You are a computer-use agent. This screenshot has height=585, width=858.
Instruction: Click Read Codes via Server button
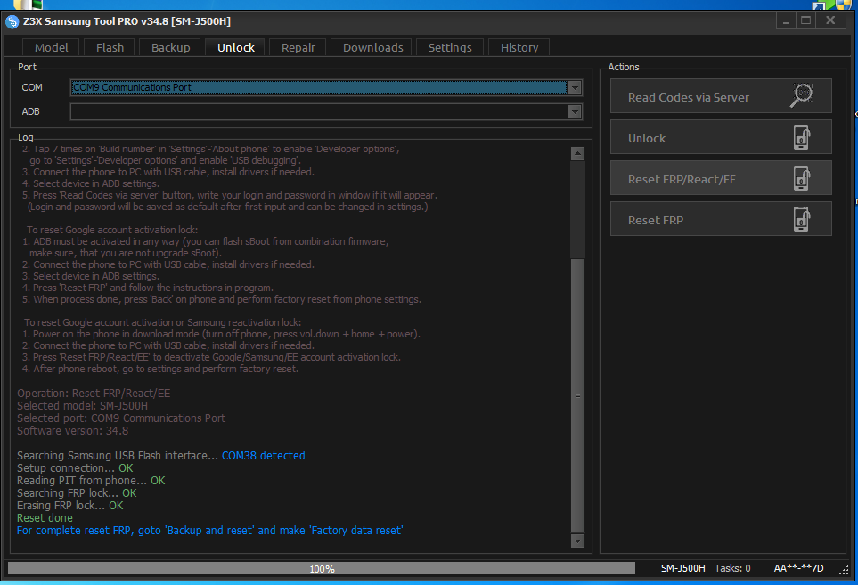[721, 96]
